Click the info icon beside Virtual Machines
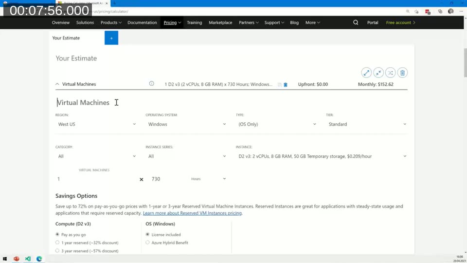The height and width of the screenshot is (263, 467). pyautogui.click(x=152, y=84)
